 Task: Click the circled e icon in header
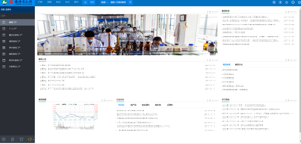pyautogui.click(x=281, y=2)
